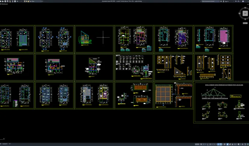Switch to the Layout1 tab
Viewport: 249px width, 146px height.
point(5,144)
